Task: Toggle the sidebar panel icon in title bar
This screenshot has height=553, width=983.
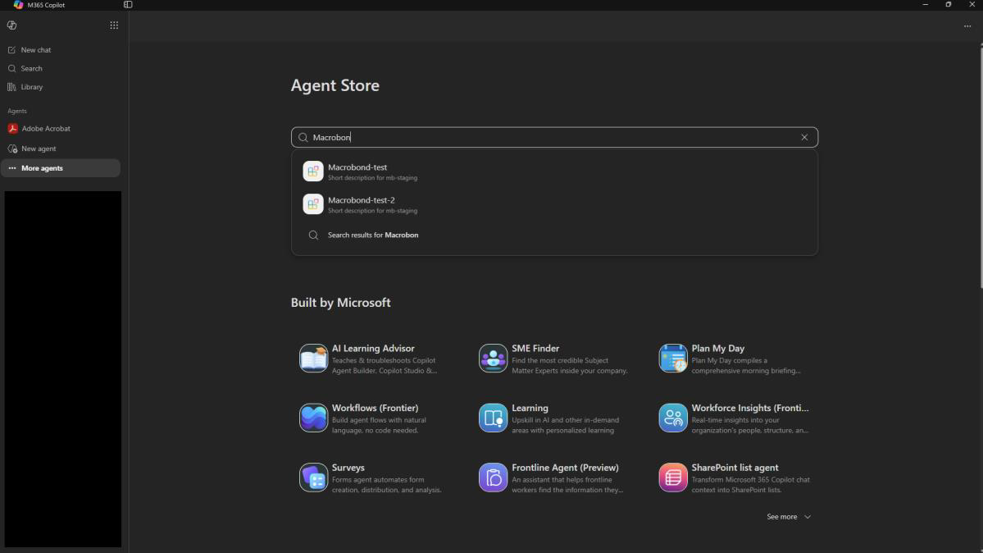Action: (128, 4)
